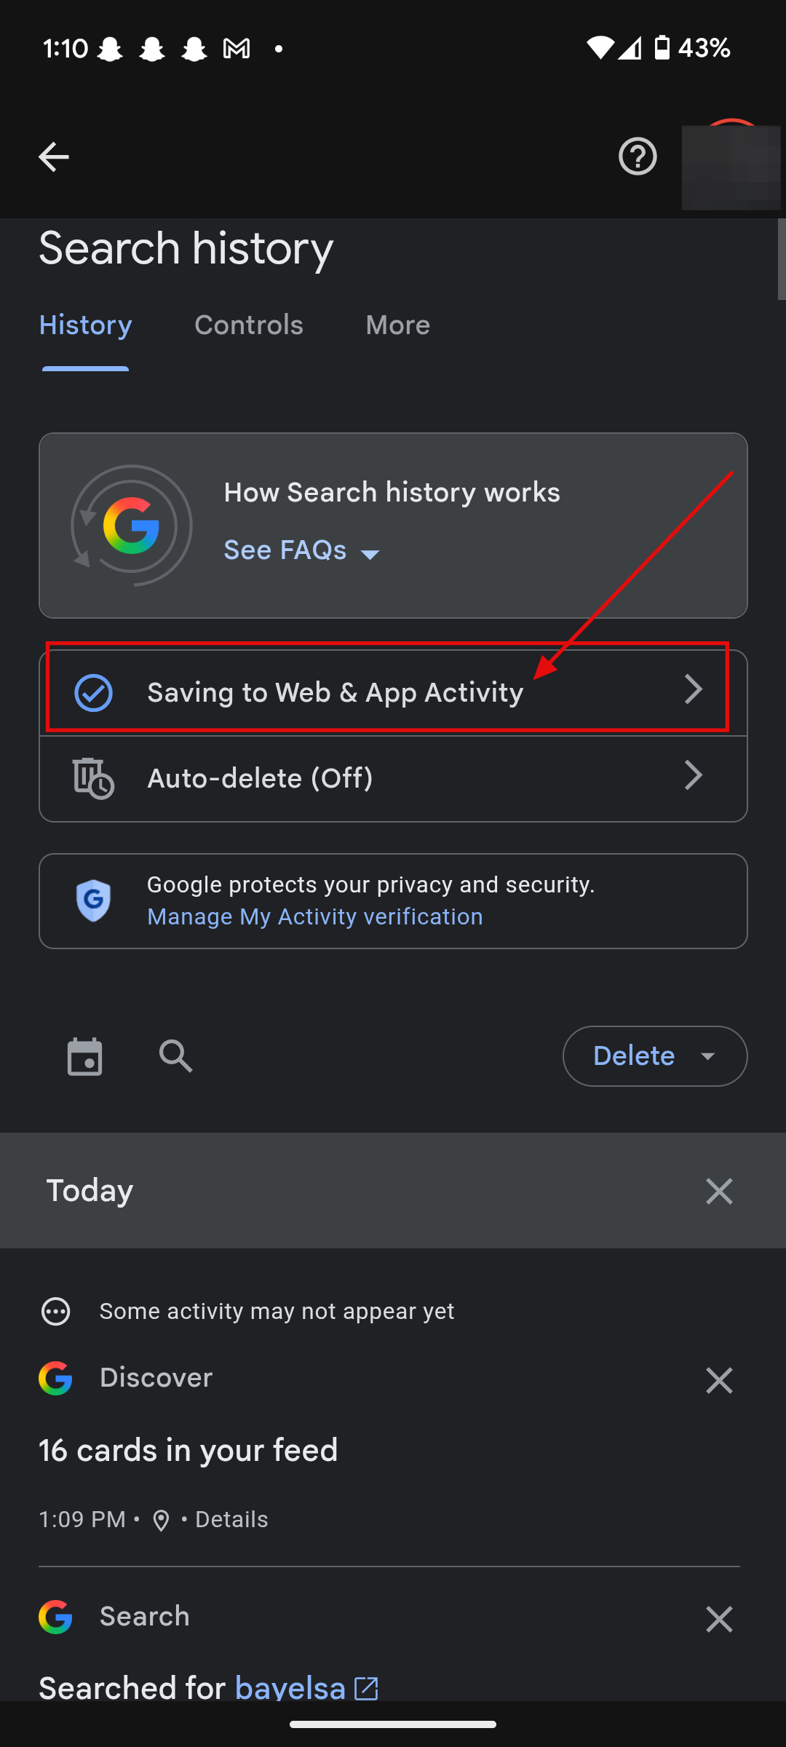Tap the location pin icon
Viewport: 786px width, 1747px height.
(161, 1520)
